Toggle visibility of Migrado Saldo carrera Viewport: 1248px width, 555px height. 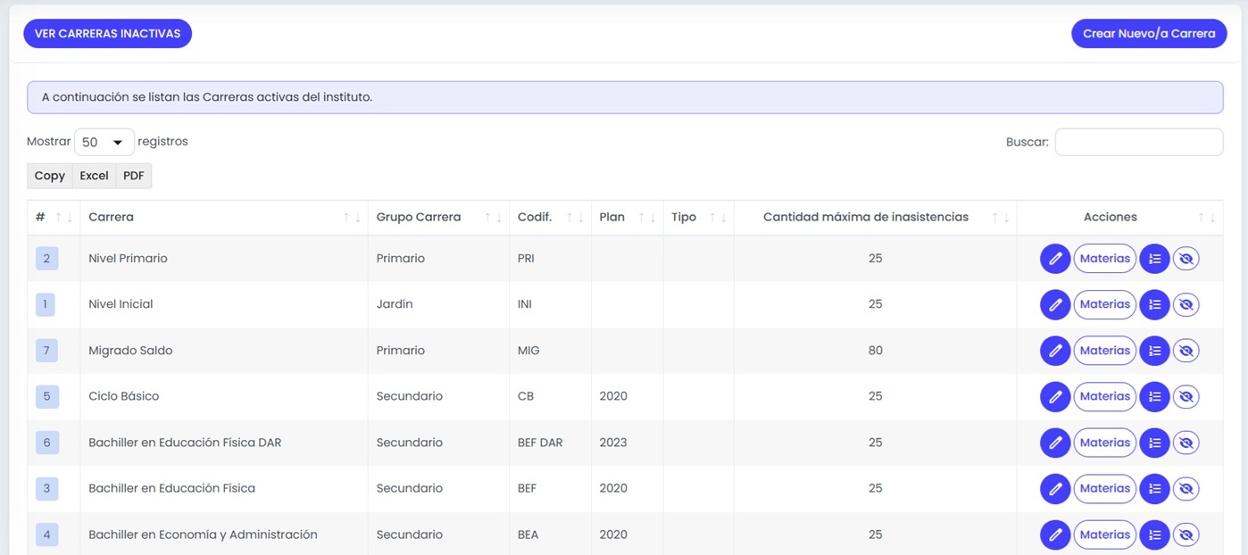(x=1186, y=351)
